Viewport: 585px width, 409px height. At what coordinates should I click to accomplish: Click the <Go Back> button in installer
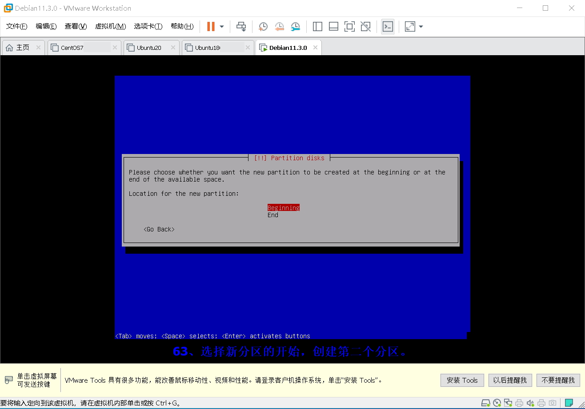click(159, 229)
